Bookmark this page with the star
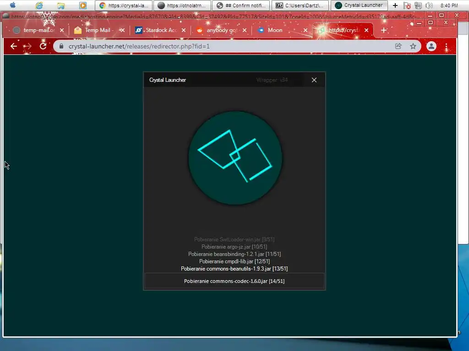469x351 pixels. click(413, 46)
